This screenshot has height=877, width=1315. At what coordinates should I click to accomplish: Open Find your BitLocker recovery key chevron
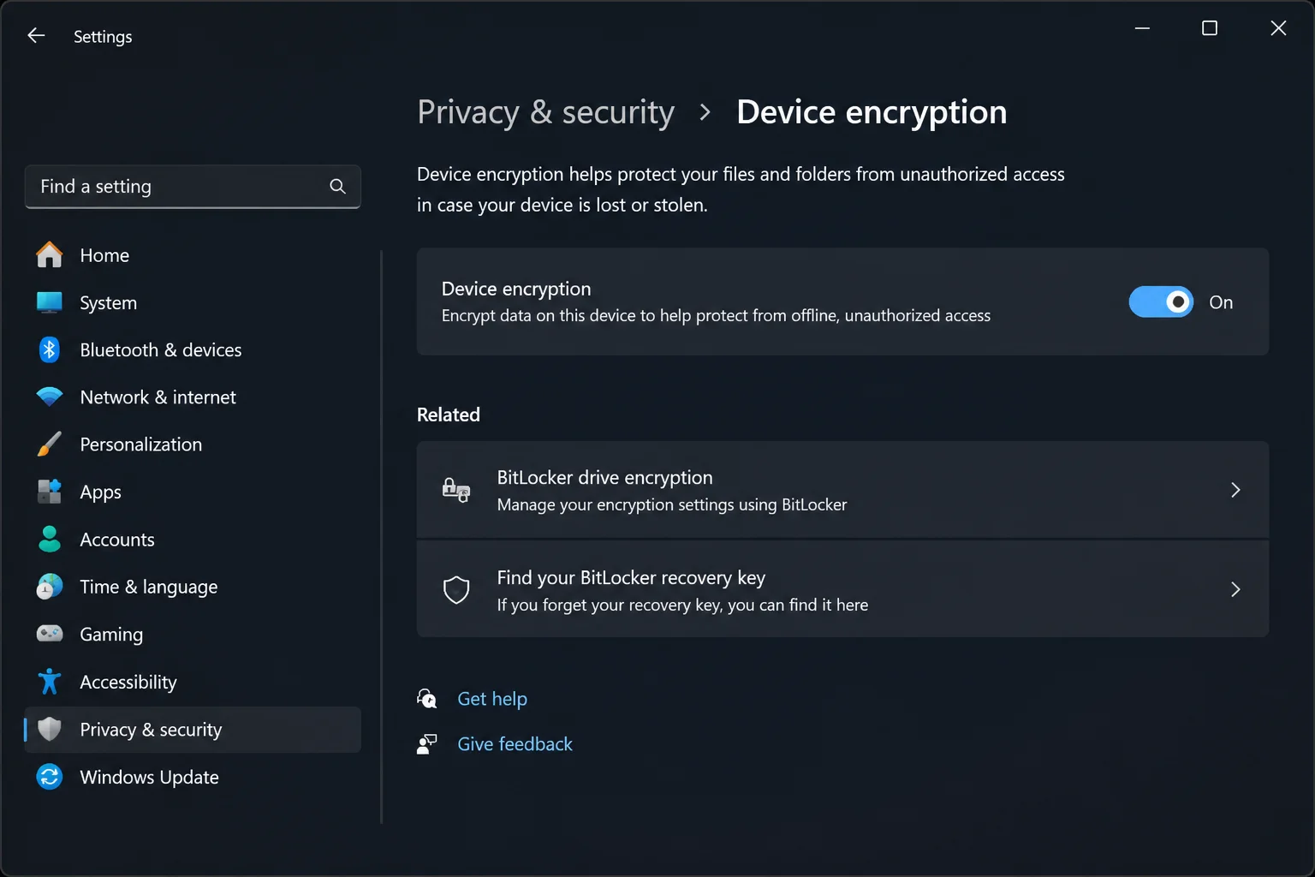point(1235,589)
